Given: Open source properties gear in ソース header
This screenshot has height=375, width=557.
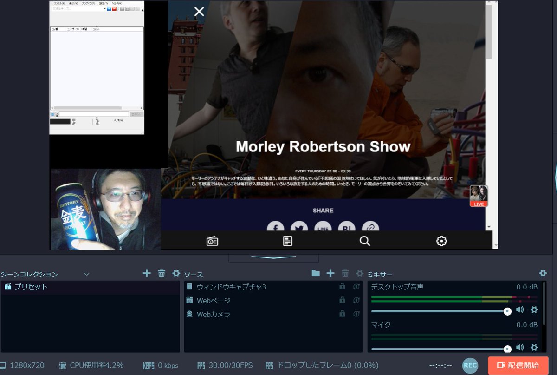Looking at the screenshot, I should coord(360,273).
